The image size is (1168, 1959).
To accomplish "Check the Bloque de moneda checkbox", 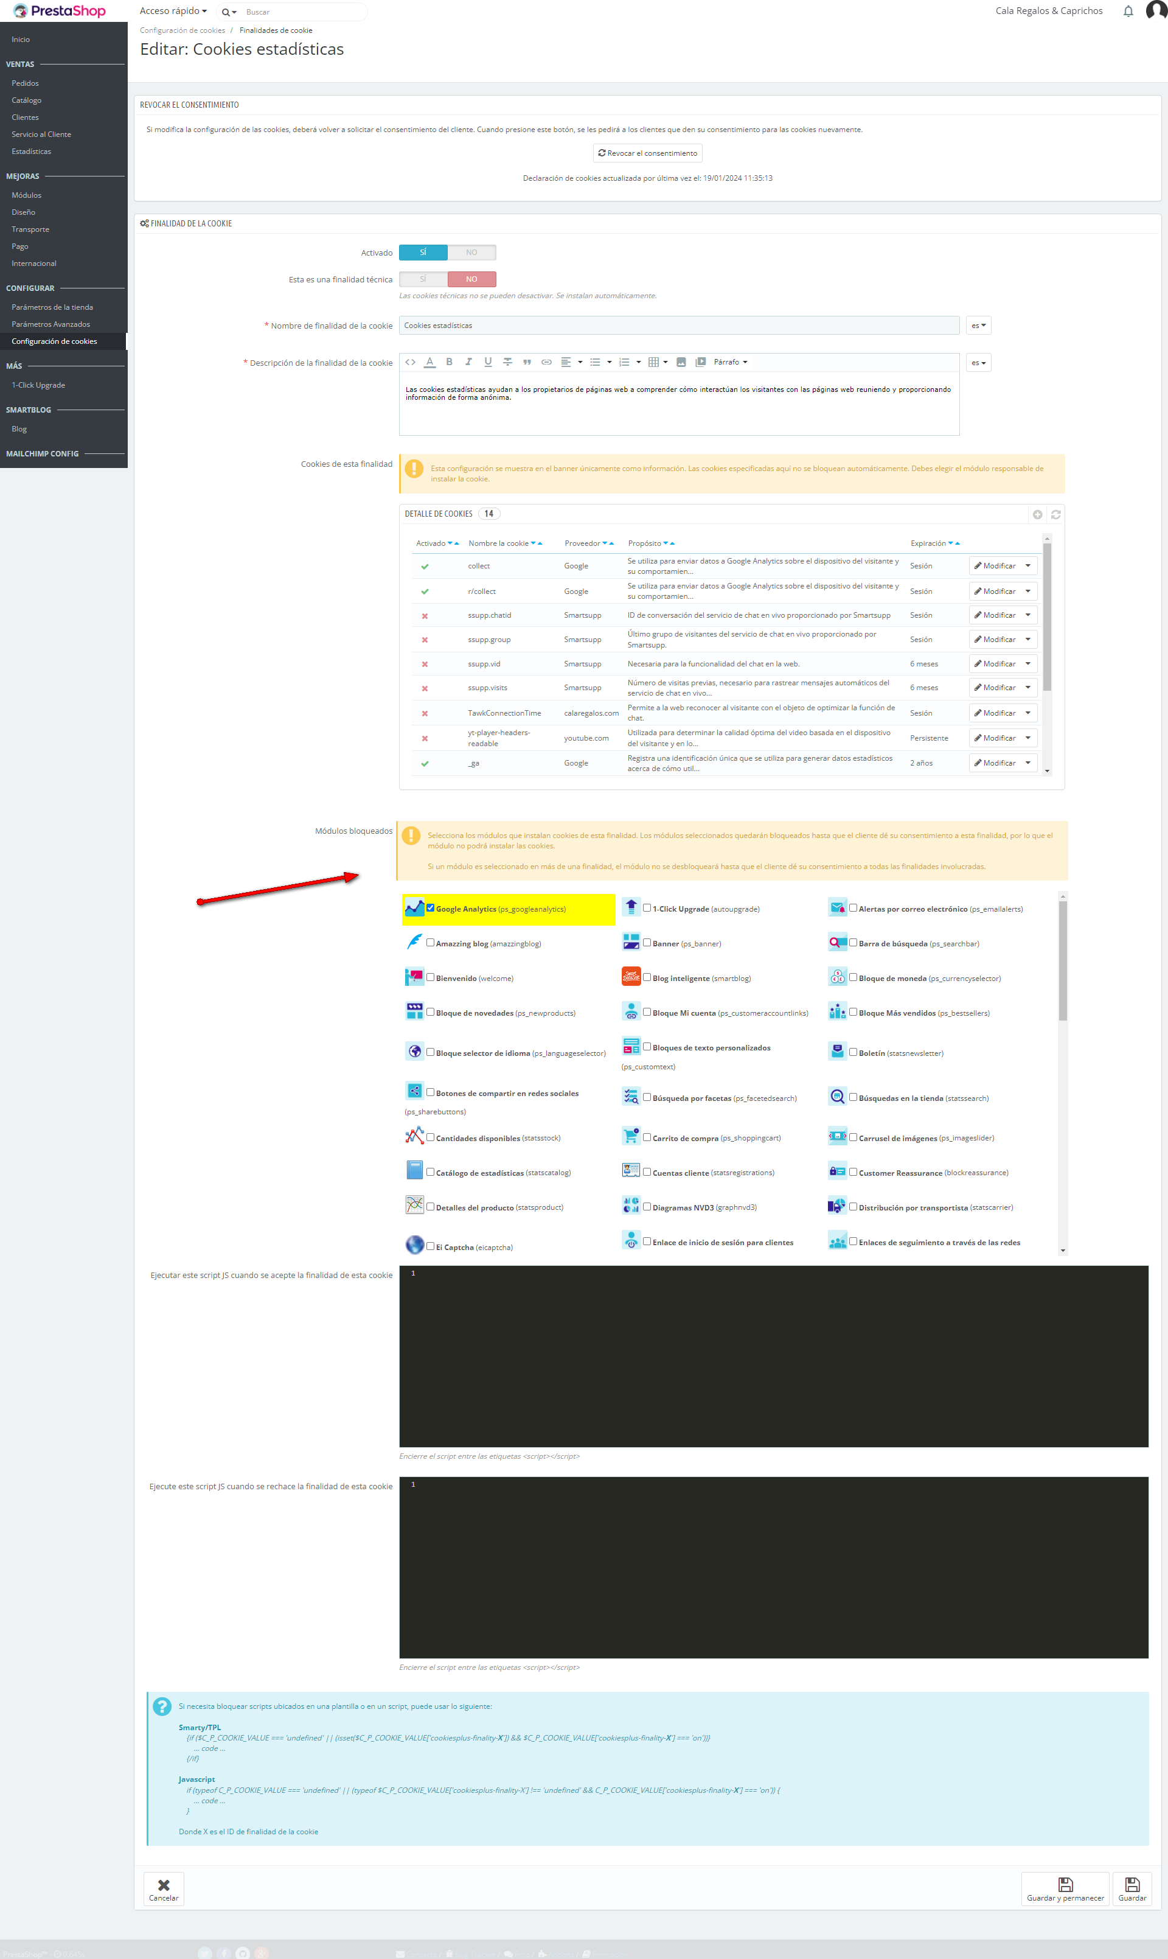I will [x=853, y=977].
